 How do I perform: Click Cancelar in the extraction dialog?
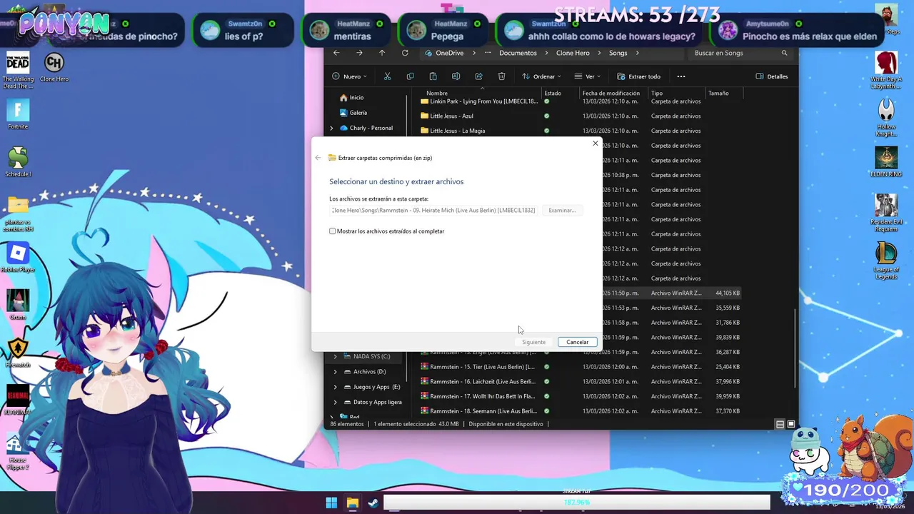577,342
